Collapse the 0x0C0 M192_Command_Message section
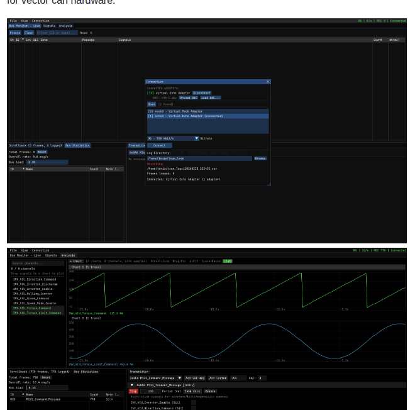 click(131, 384)
